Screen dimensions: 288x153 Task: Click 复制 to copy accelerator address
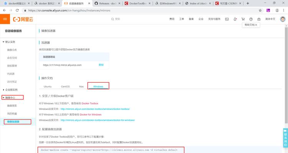click(x=101, y=65)
